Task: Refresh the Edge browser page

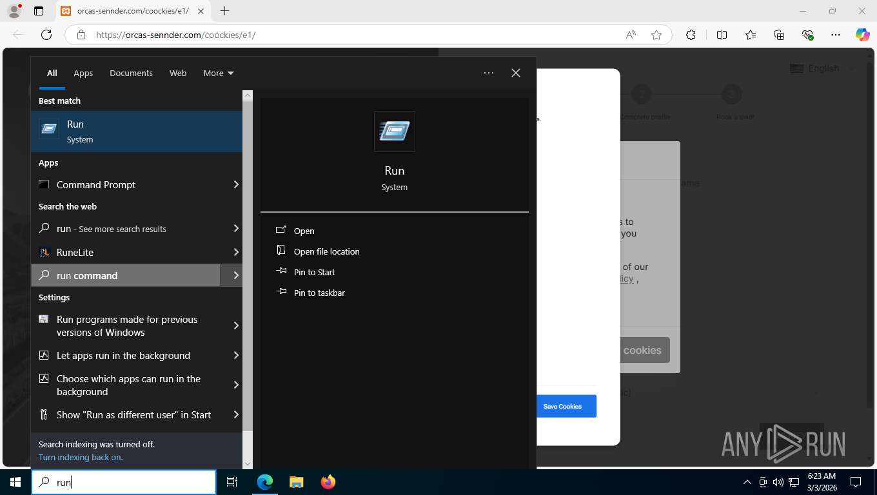Action: click(x=46, y=35)
